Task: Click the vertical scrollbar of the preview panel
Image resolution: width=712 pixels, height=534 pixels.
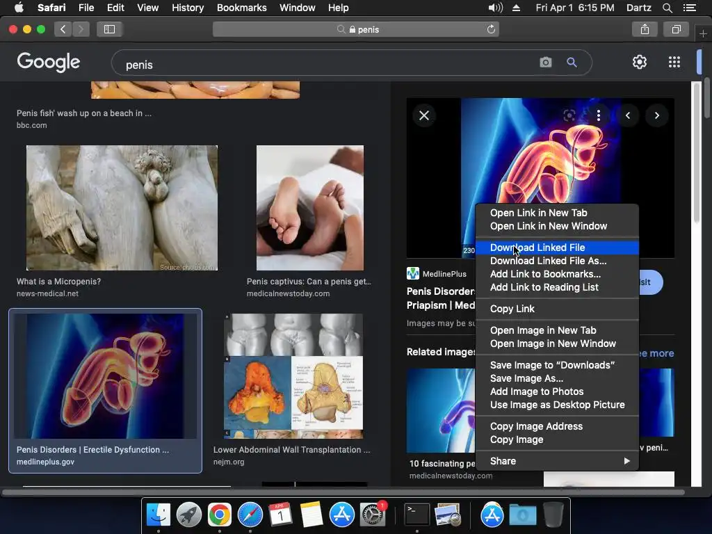Action: click(697, 152)
